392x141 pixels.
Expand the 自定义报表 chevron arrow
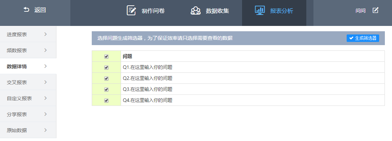coord(45,98)
